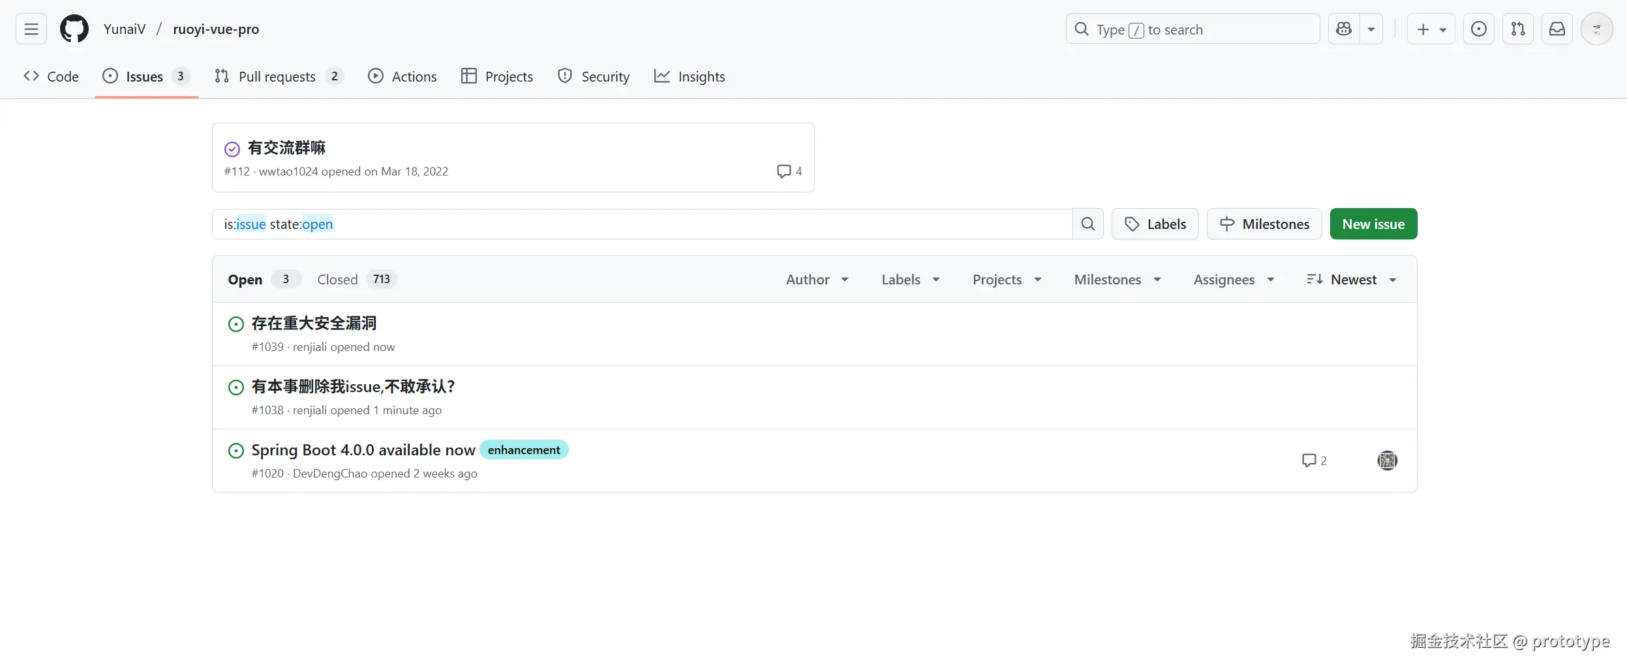This screenshot has height=668, width=1627.
Task: Switch to the Issues tab
Action: [146, 76]
